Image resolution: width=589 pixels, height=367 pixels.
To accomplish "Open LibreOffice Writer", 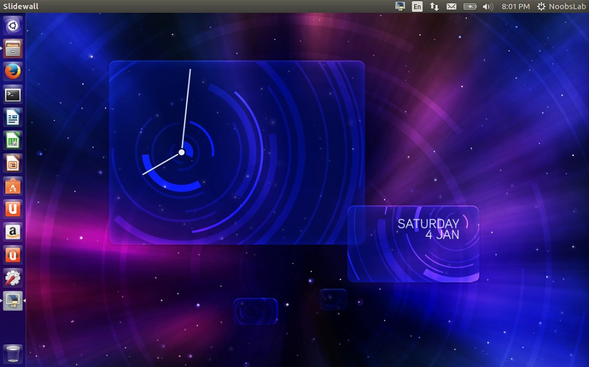I will pyautogui.click(x=13, y=117).
